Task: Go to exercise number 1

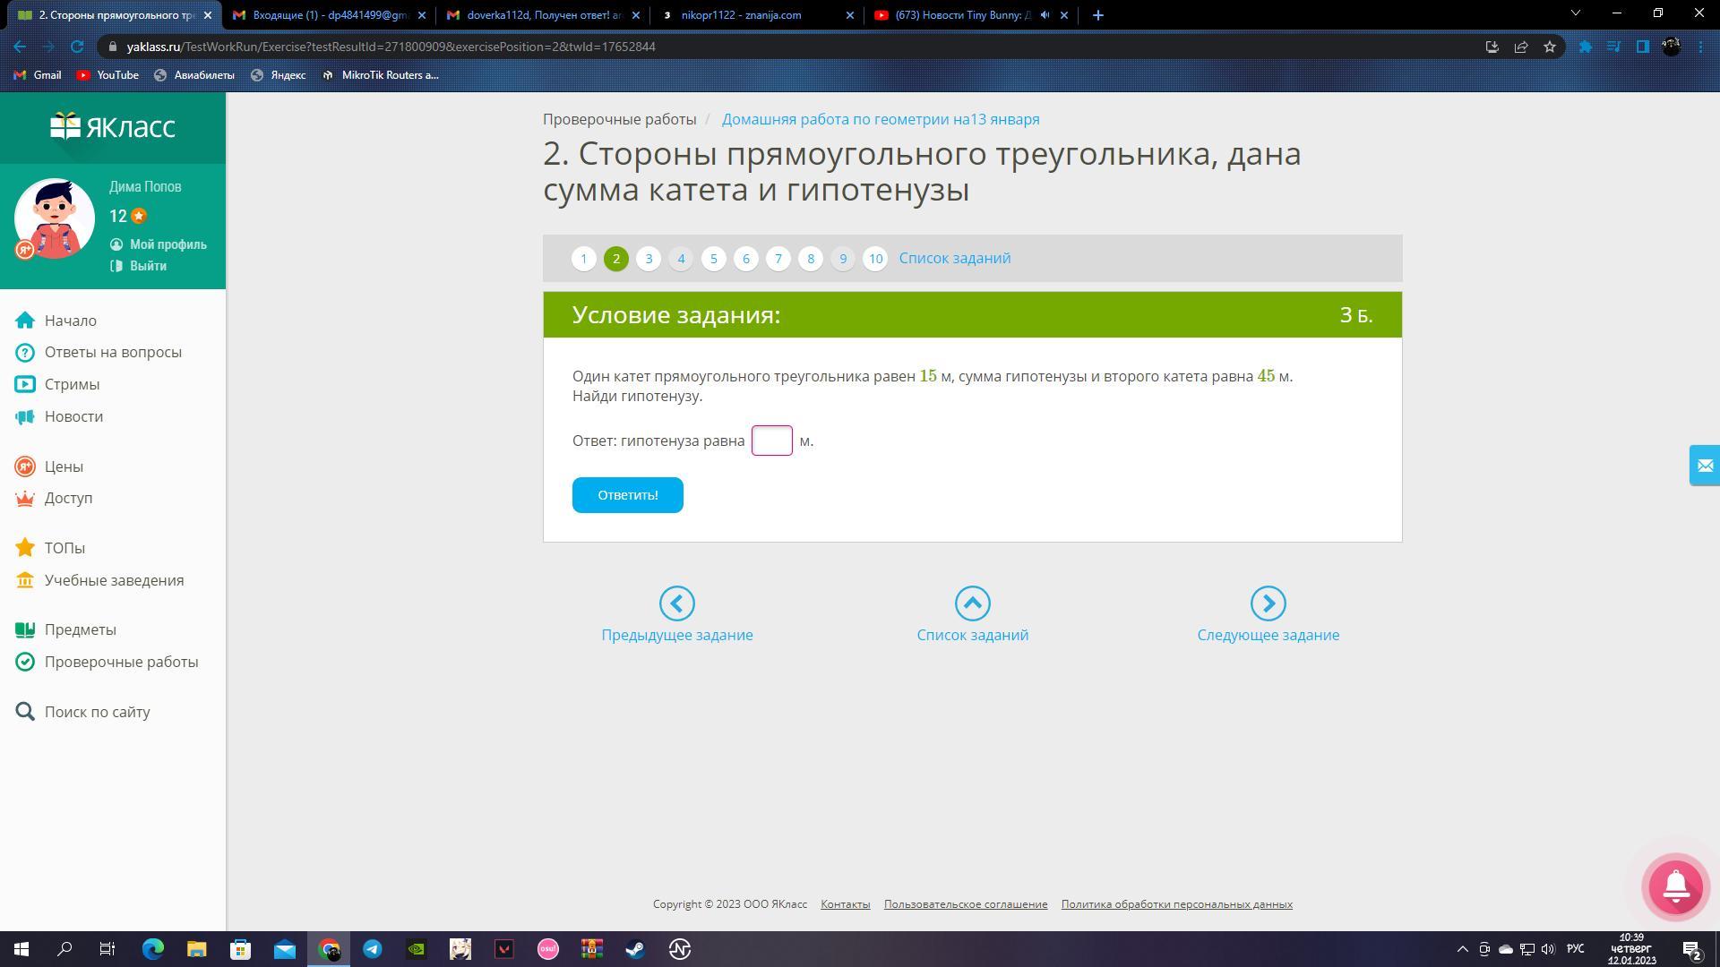Action: (x=584, y=259)
